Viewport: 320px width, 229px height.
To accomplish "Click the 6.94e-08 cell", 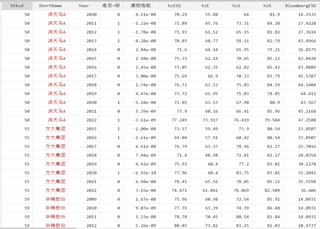I will click(141, 182).
